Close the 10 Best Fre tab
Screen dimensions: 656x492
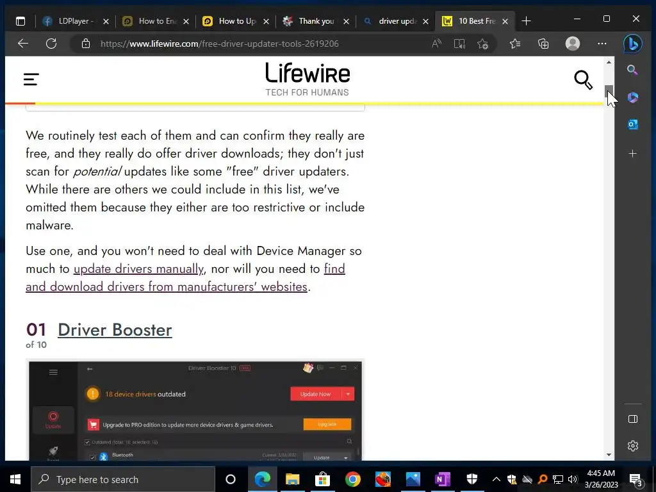pos(505,21)
